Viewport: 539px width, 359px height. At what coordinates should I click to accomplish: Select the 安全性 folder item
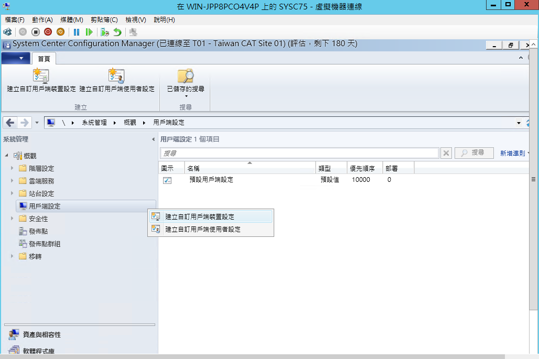tap(34, 219)
